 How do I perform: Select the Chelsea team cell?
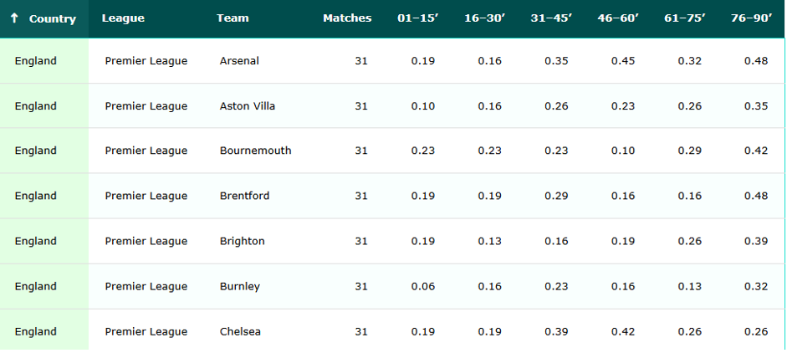point(240,331)
